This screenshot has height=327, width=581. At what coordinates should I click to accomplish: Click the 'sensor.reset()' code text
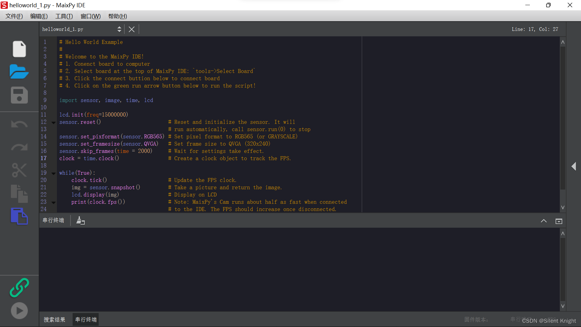click(x=80, y=122)
